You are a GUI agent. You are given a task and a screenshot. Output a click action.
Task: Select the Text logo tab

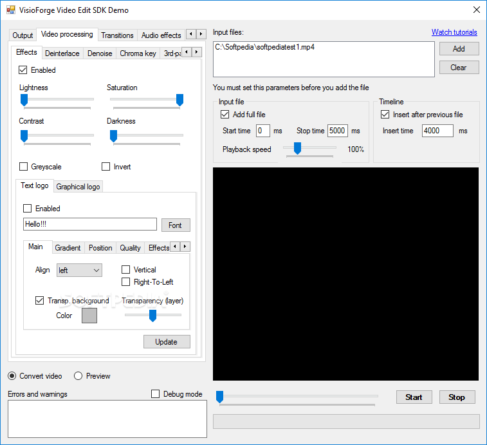pos(35,185)
